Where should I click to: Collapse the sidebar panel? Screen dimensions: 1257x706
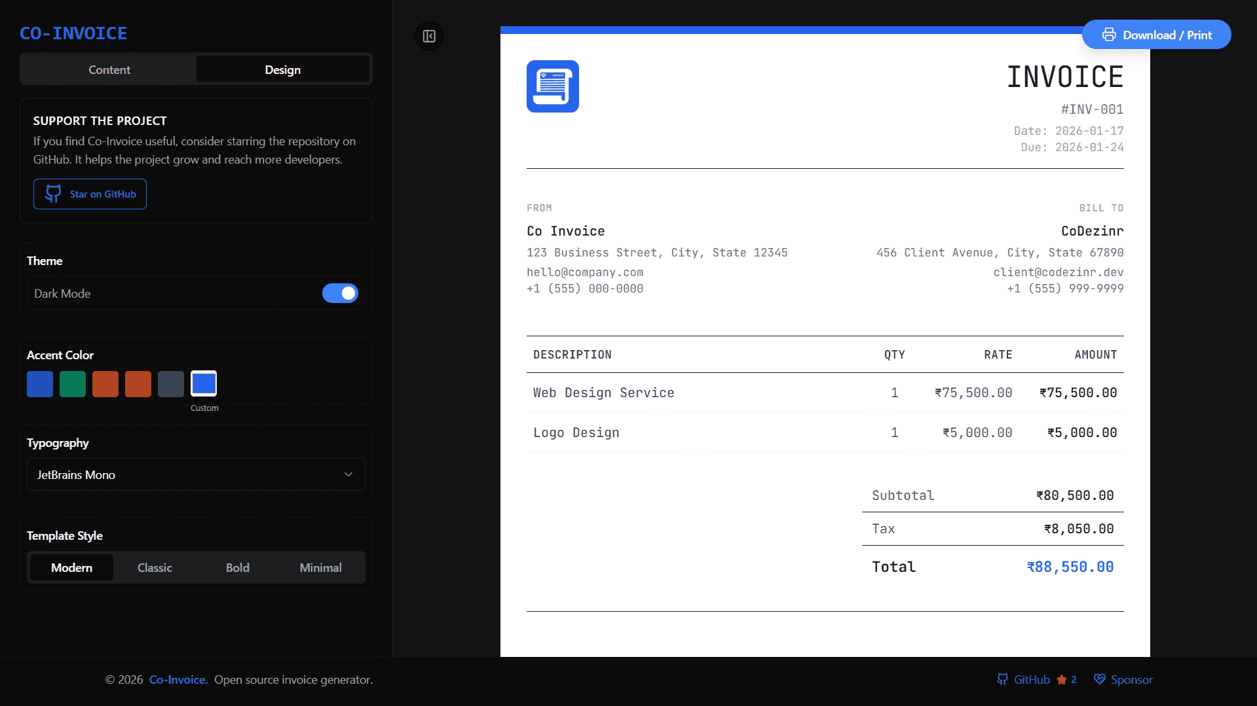[428, 36]
